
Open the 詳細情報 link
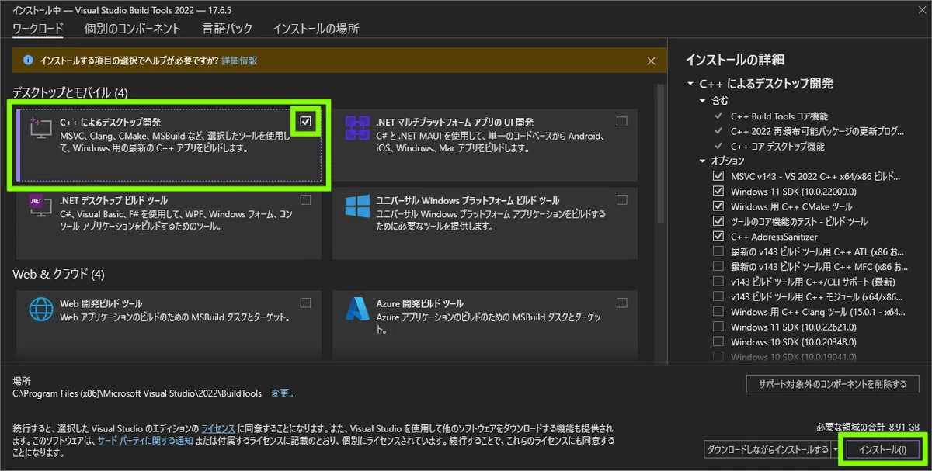coord(239,61)
